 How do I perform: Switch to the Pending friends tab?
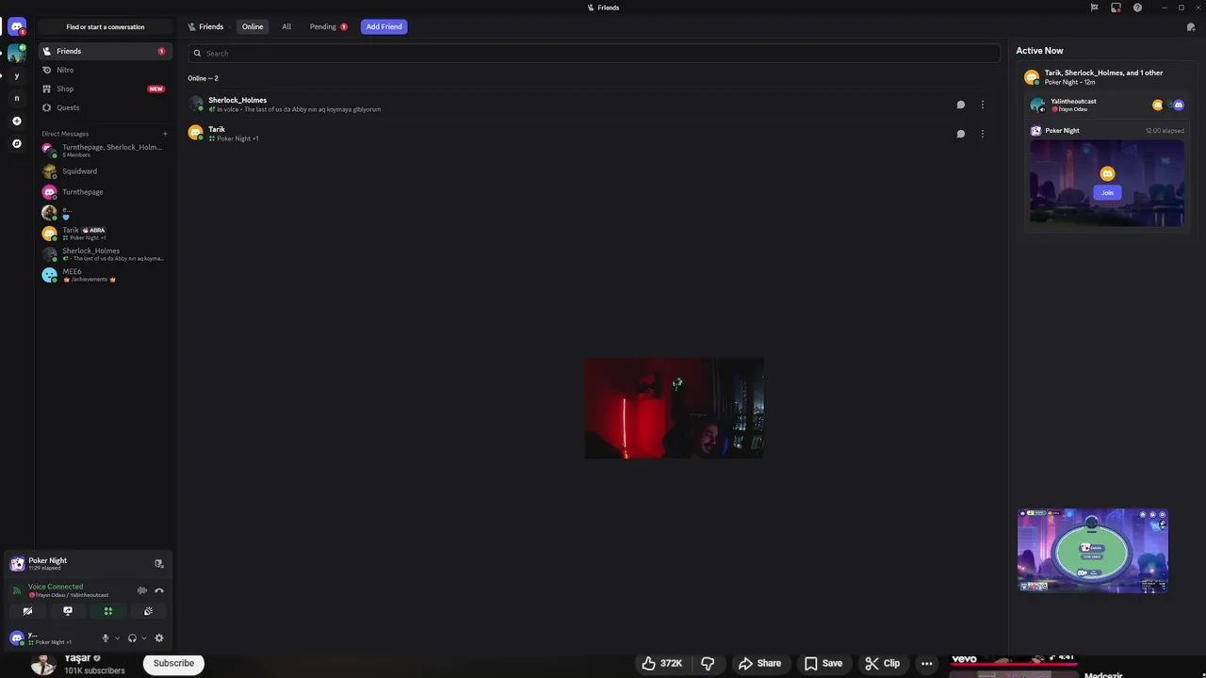click(328, 26)
